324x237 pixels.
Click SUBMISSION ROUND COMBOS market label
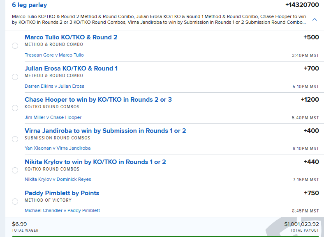point(58,138)
